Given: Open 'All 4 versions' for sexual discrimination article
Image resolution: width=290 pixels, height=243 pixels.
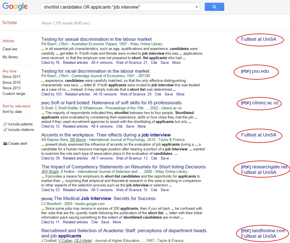Looking at the screenshot, I should pos(102,62).
